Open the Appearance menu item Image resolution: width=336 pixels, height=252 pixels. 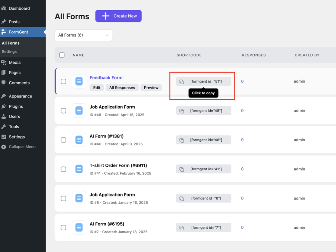click(23, 96)
